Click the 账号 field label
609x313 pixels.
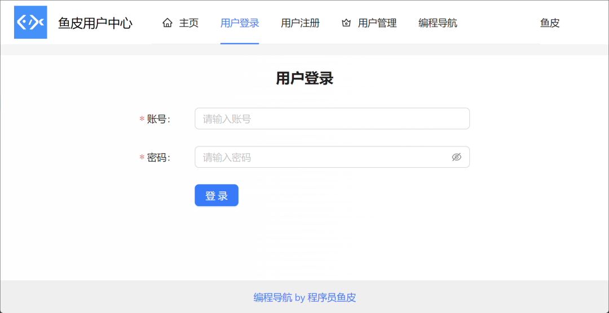point(158,119)
